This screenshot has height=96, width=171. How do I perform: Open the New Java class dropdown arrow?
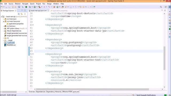click(x=60, y=7)
